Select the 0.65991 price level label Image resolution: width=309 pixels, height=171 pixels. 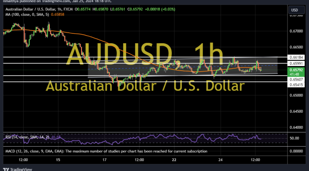296,63
